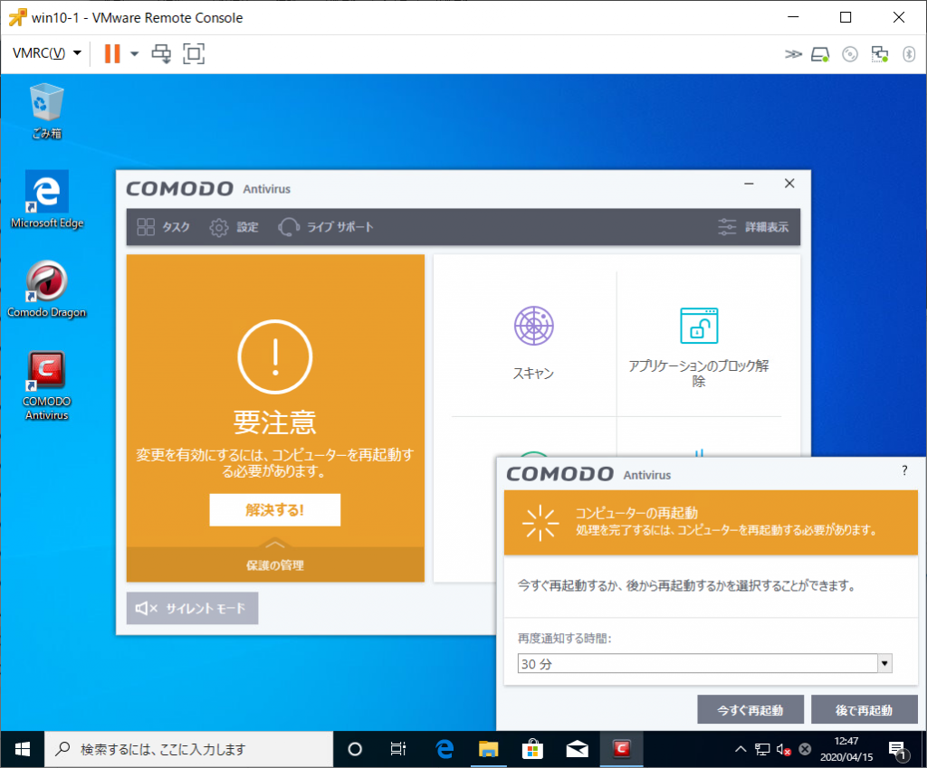
Task: Open the 再度通知する時間 dropdown arrow
Action: coord(884,663)
